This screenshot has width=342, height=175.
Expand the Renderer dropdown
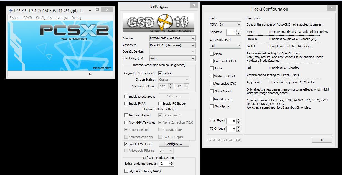pyautogui.click(x=172, y=45)
